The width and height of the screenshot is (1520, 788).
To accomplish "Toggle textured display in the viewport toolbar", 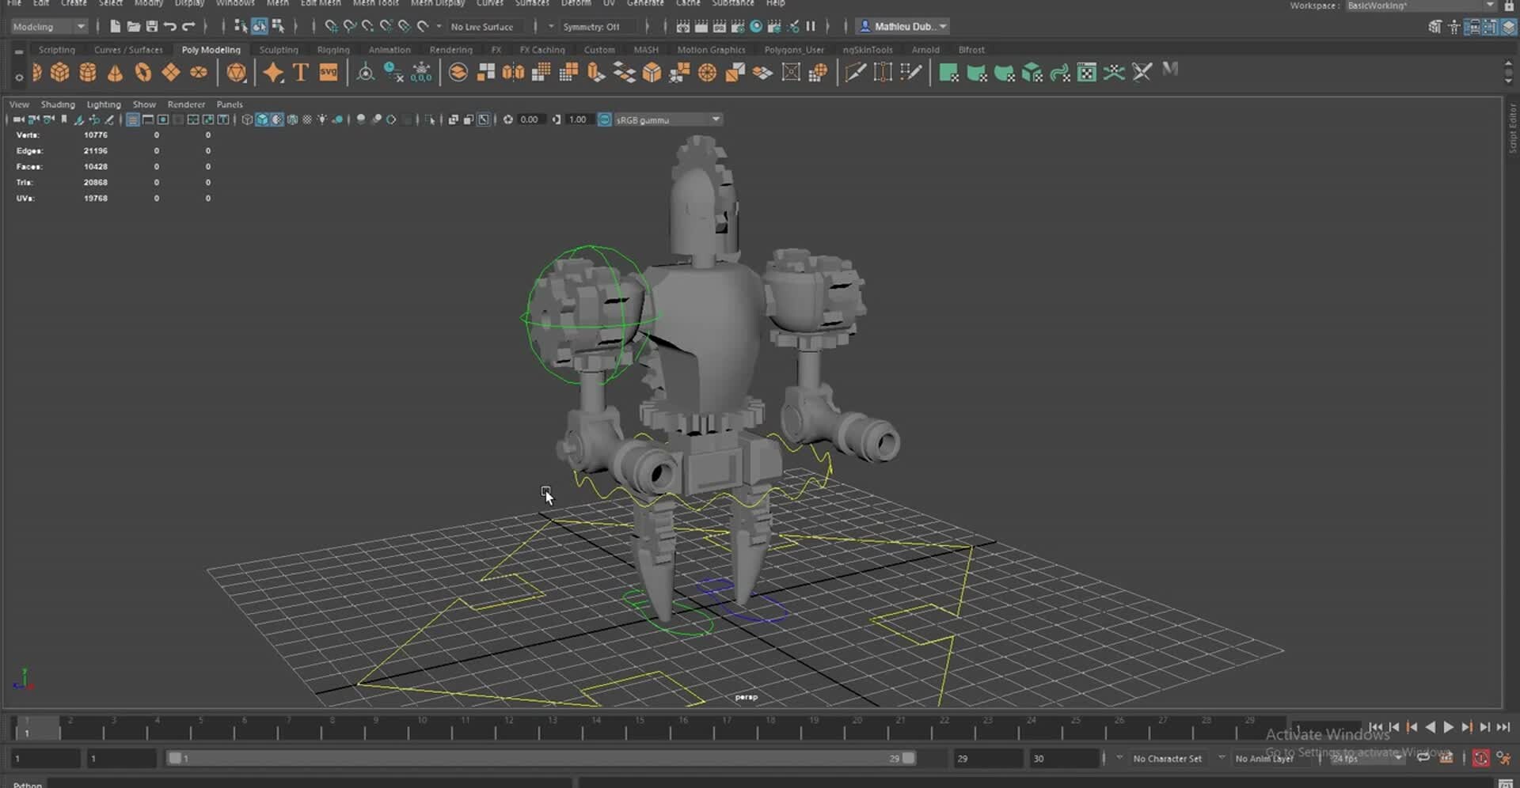I will (275, 119).
